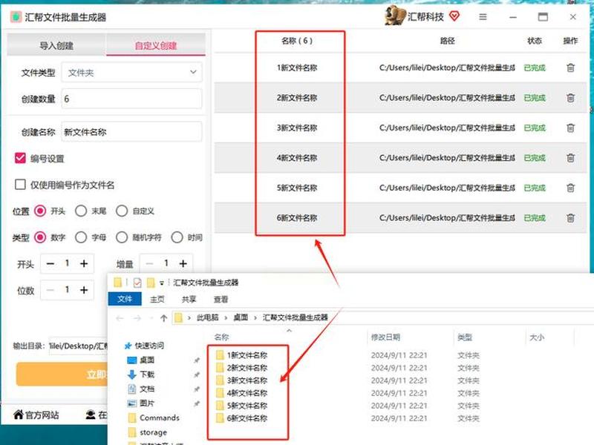Decrease 开头 value with minus button

50,263
